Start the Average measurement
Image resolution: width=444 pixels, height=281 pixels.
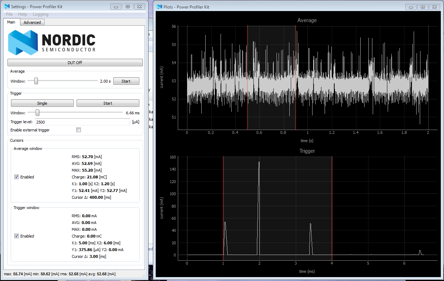(126, 81)
